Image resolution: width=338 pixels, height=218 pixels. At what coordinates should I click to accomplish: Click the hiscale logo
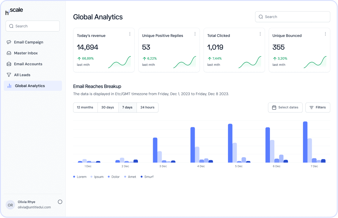tap(14, 11)
